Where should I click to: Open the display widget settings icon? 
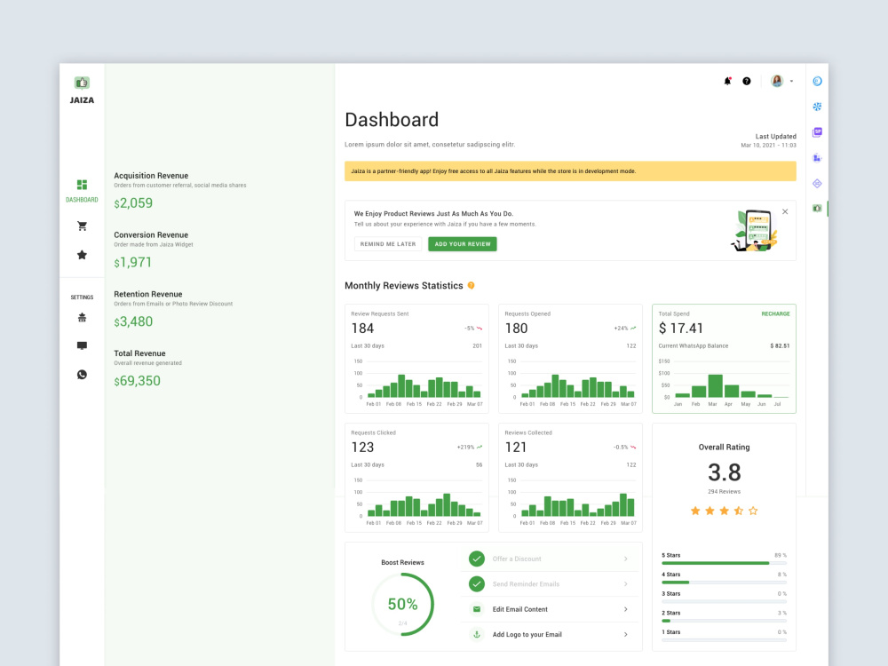pos(82,345)
